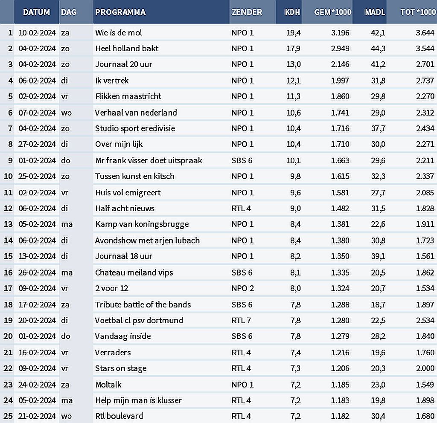This screenshot has height=423, width=437.
Task: Select the program 'Wie is de mol'
Action: coord(119,32)
